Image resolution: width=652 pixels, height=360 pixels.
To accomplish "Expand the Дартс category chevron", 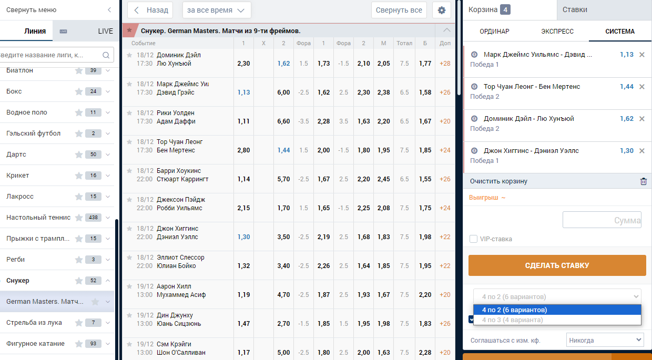I will (x=108, y=155).
